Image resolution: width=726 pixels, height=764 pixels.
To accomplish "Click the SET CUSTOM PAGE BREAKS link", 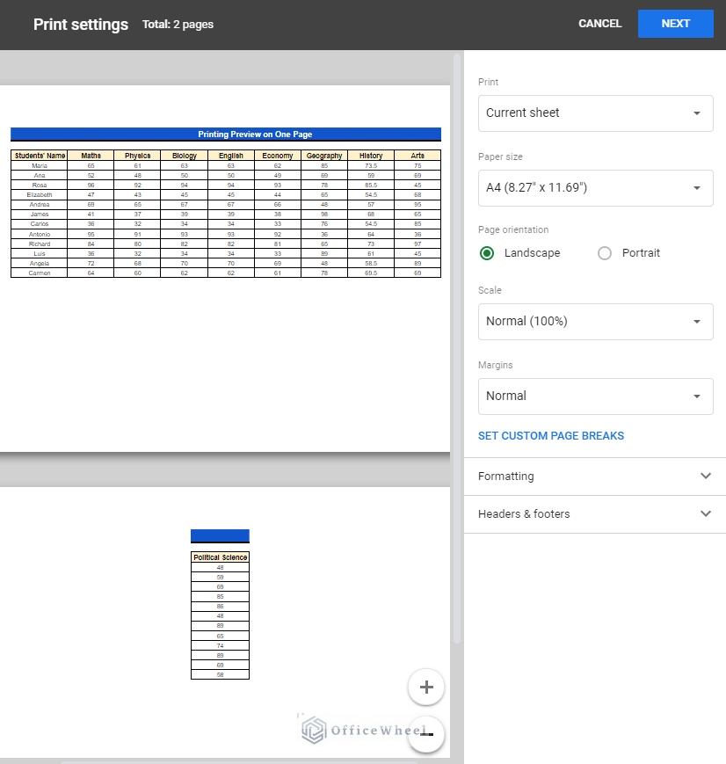I will coord(550,435).
